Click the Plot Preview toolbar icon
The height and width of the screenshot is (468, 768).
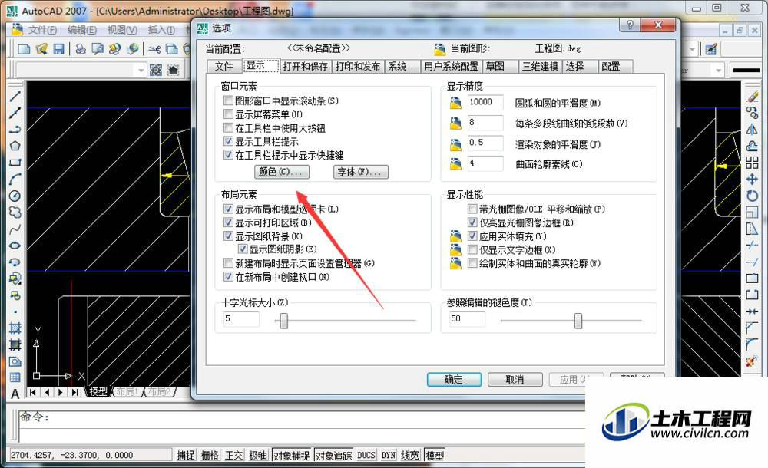98,49
